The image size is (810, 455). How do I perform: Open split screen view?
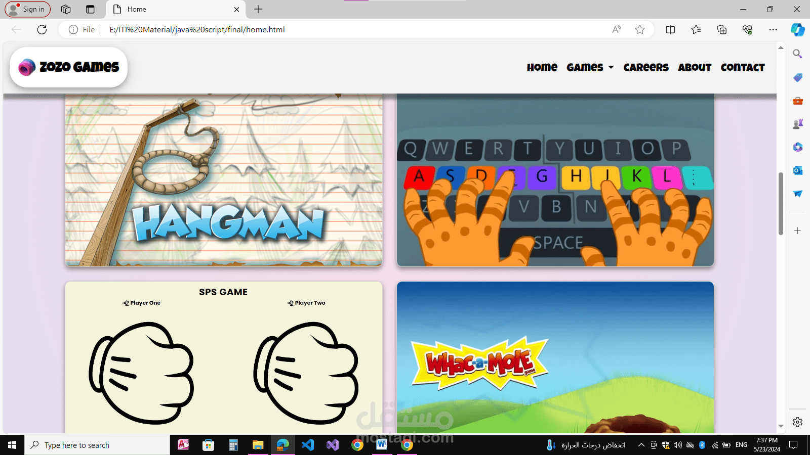coord(670,29)
